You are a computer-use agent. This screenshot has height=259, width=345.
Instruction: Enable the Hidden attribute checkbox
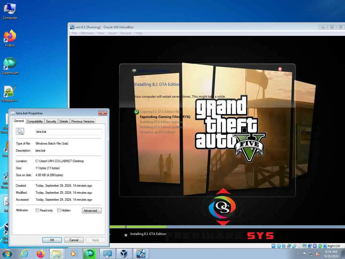coord(59,210)
